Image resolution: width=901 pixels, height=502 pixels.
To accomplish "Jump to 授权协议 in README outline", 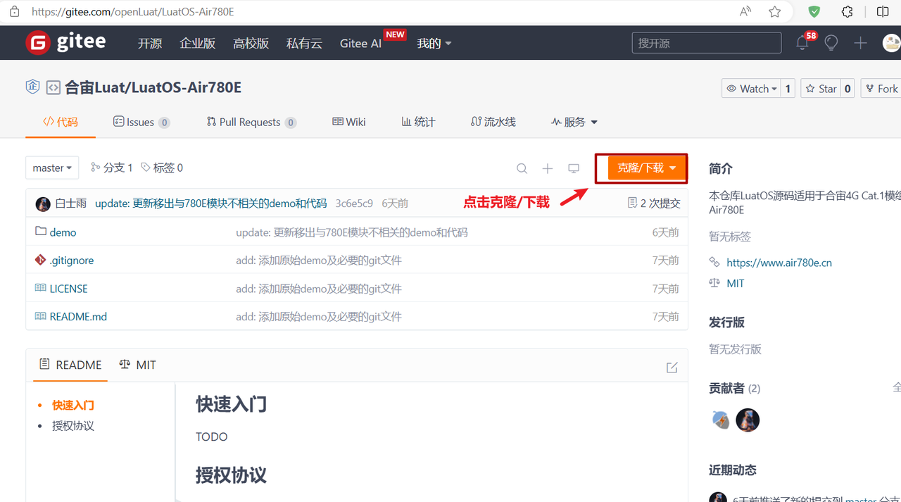I will (73, 425).
